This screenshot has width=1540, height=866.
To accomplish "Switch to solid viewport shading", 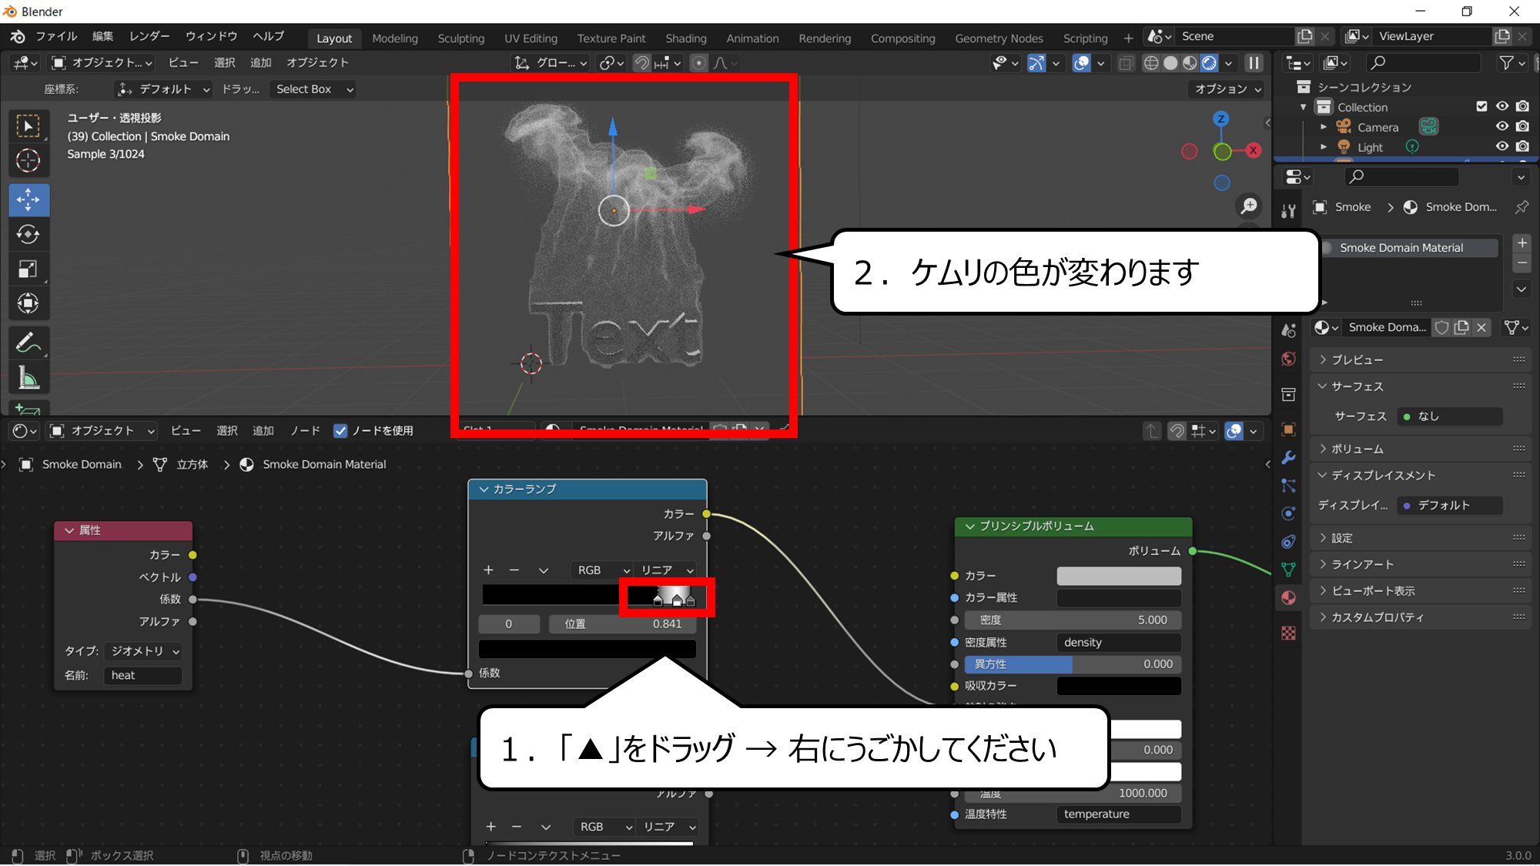I will coord(1170,63).
